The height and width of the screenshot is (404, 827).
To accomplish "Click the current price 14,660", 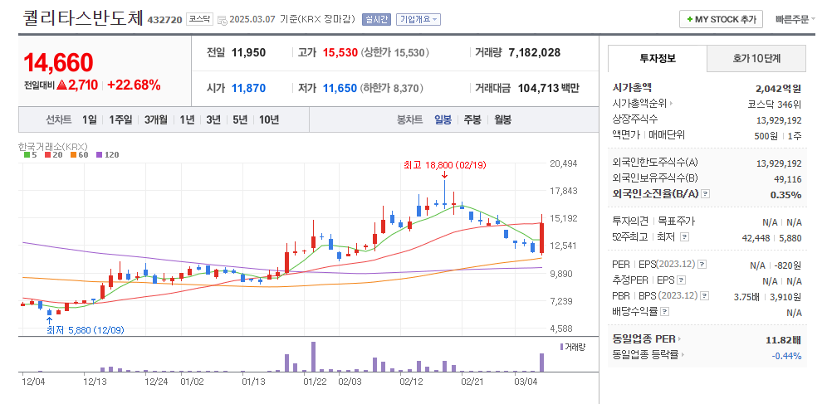I will [x=58, y=63].
